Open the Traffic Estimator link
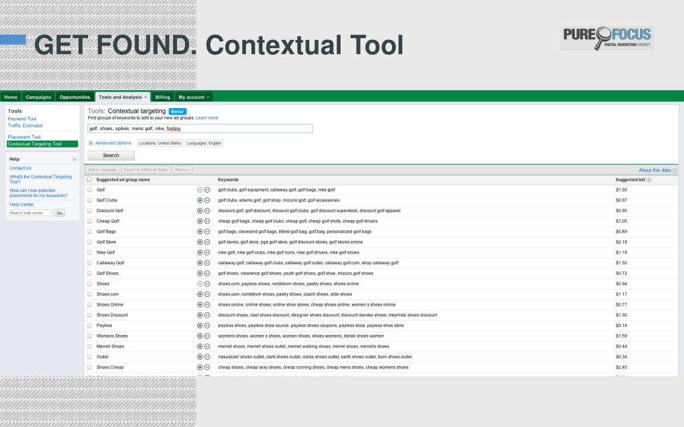The width and height of the screenshot is (684, 427). pyautogui.click(x=25, y=126)
